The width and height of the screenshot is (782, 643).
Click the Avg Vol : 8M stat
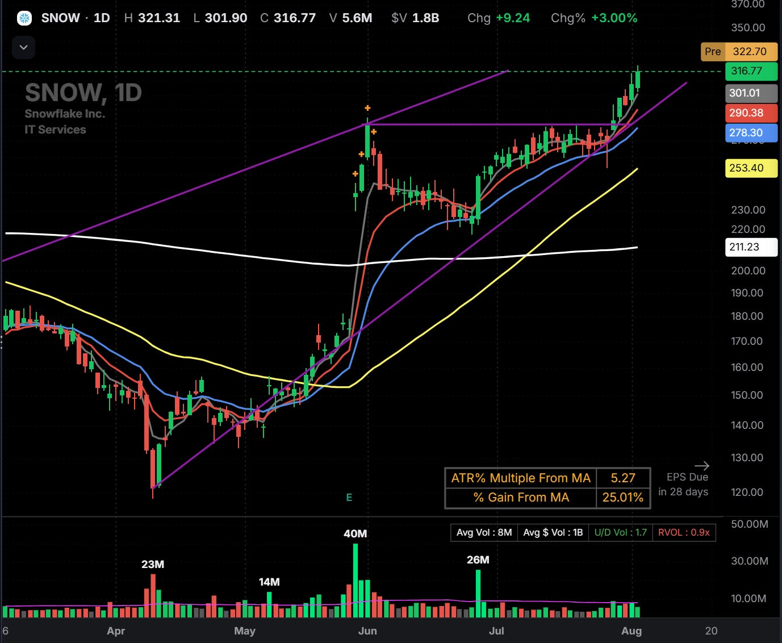click(x=484, y=532)
